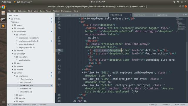Open pages_controller.rb in sidebar
The height and width of the screenshot is (106, 188).
26,47
